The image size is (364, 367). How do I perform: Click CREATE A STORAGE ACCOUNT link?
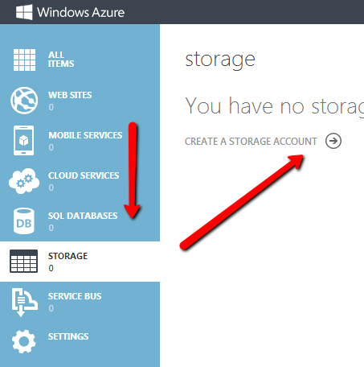(251, 142)
